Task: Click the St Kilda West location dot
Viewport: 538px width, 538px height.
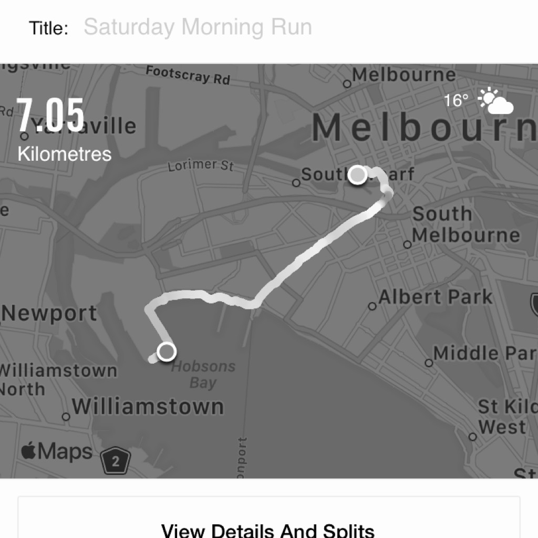Action: tap(472, 437)
